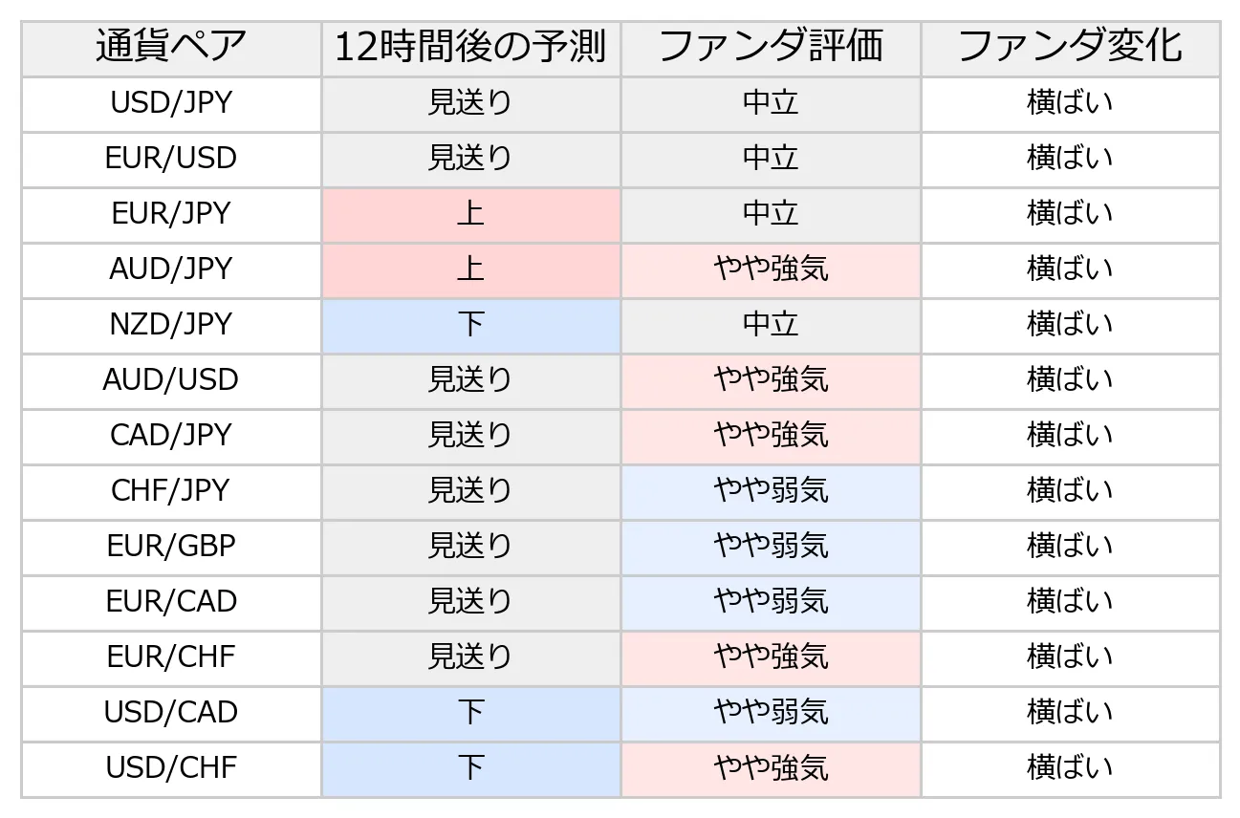The width and height of the screenshot is (1240, 818).
Task: Click やや強気 rating in the CAD/JPY row
Action: (x=771, y=437)
